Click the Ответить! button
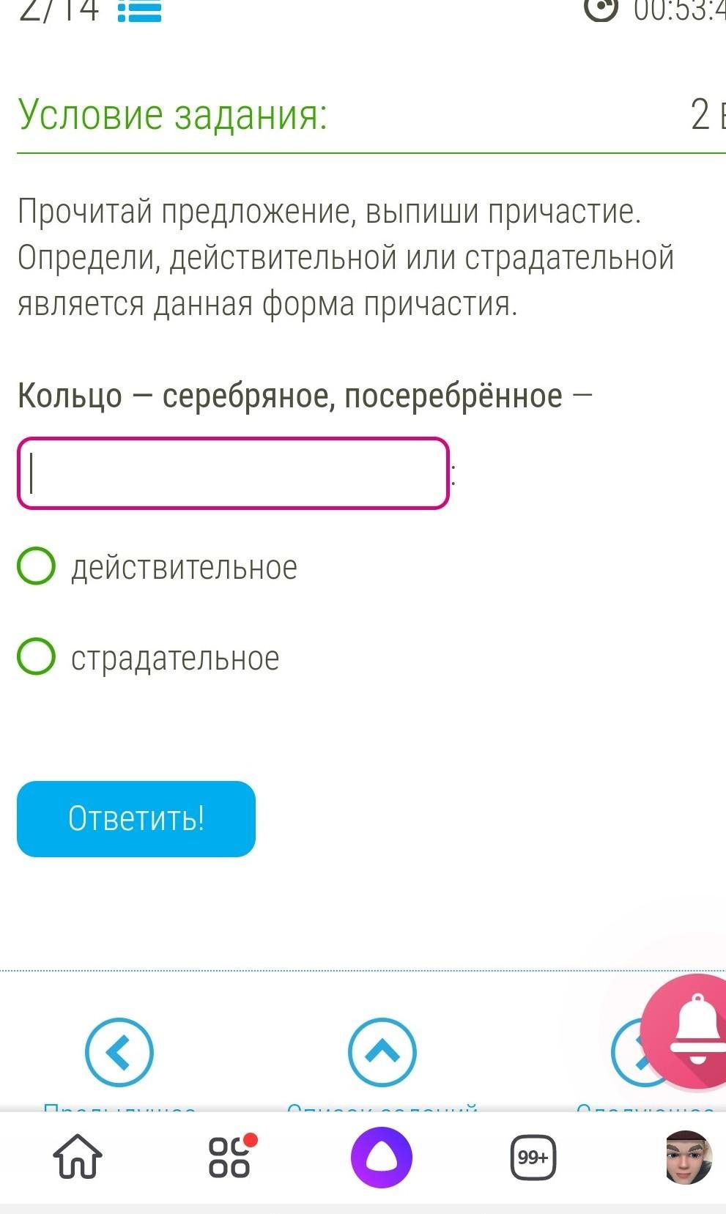Image resolution: width=726 pixels, height=1214 pixels. coord(136,819)
